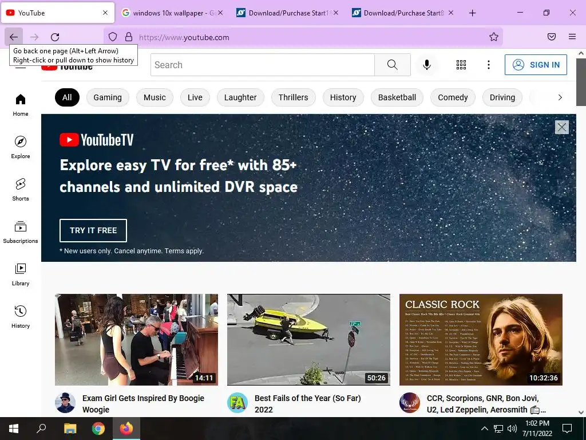Open the Boogie Woogie channel avatar
586x440 pixels.
pyautogui.click(x=65, y=403)
